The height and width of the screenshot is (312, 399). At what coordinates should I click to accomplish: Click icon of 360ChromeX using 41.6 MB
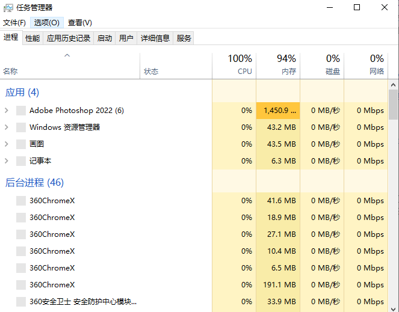[21, 201]
